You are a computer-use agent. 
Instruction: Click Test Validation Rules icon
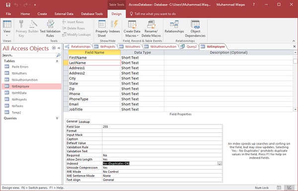click(50, 28)
